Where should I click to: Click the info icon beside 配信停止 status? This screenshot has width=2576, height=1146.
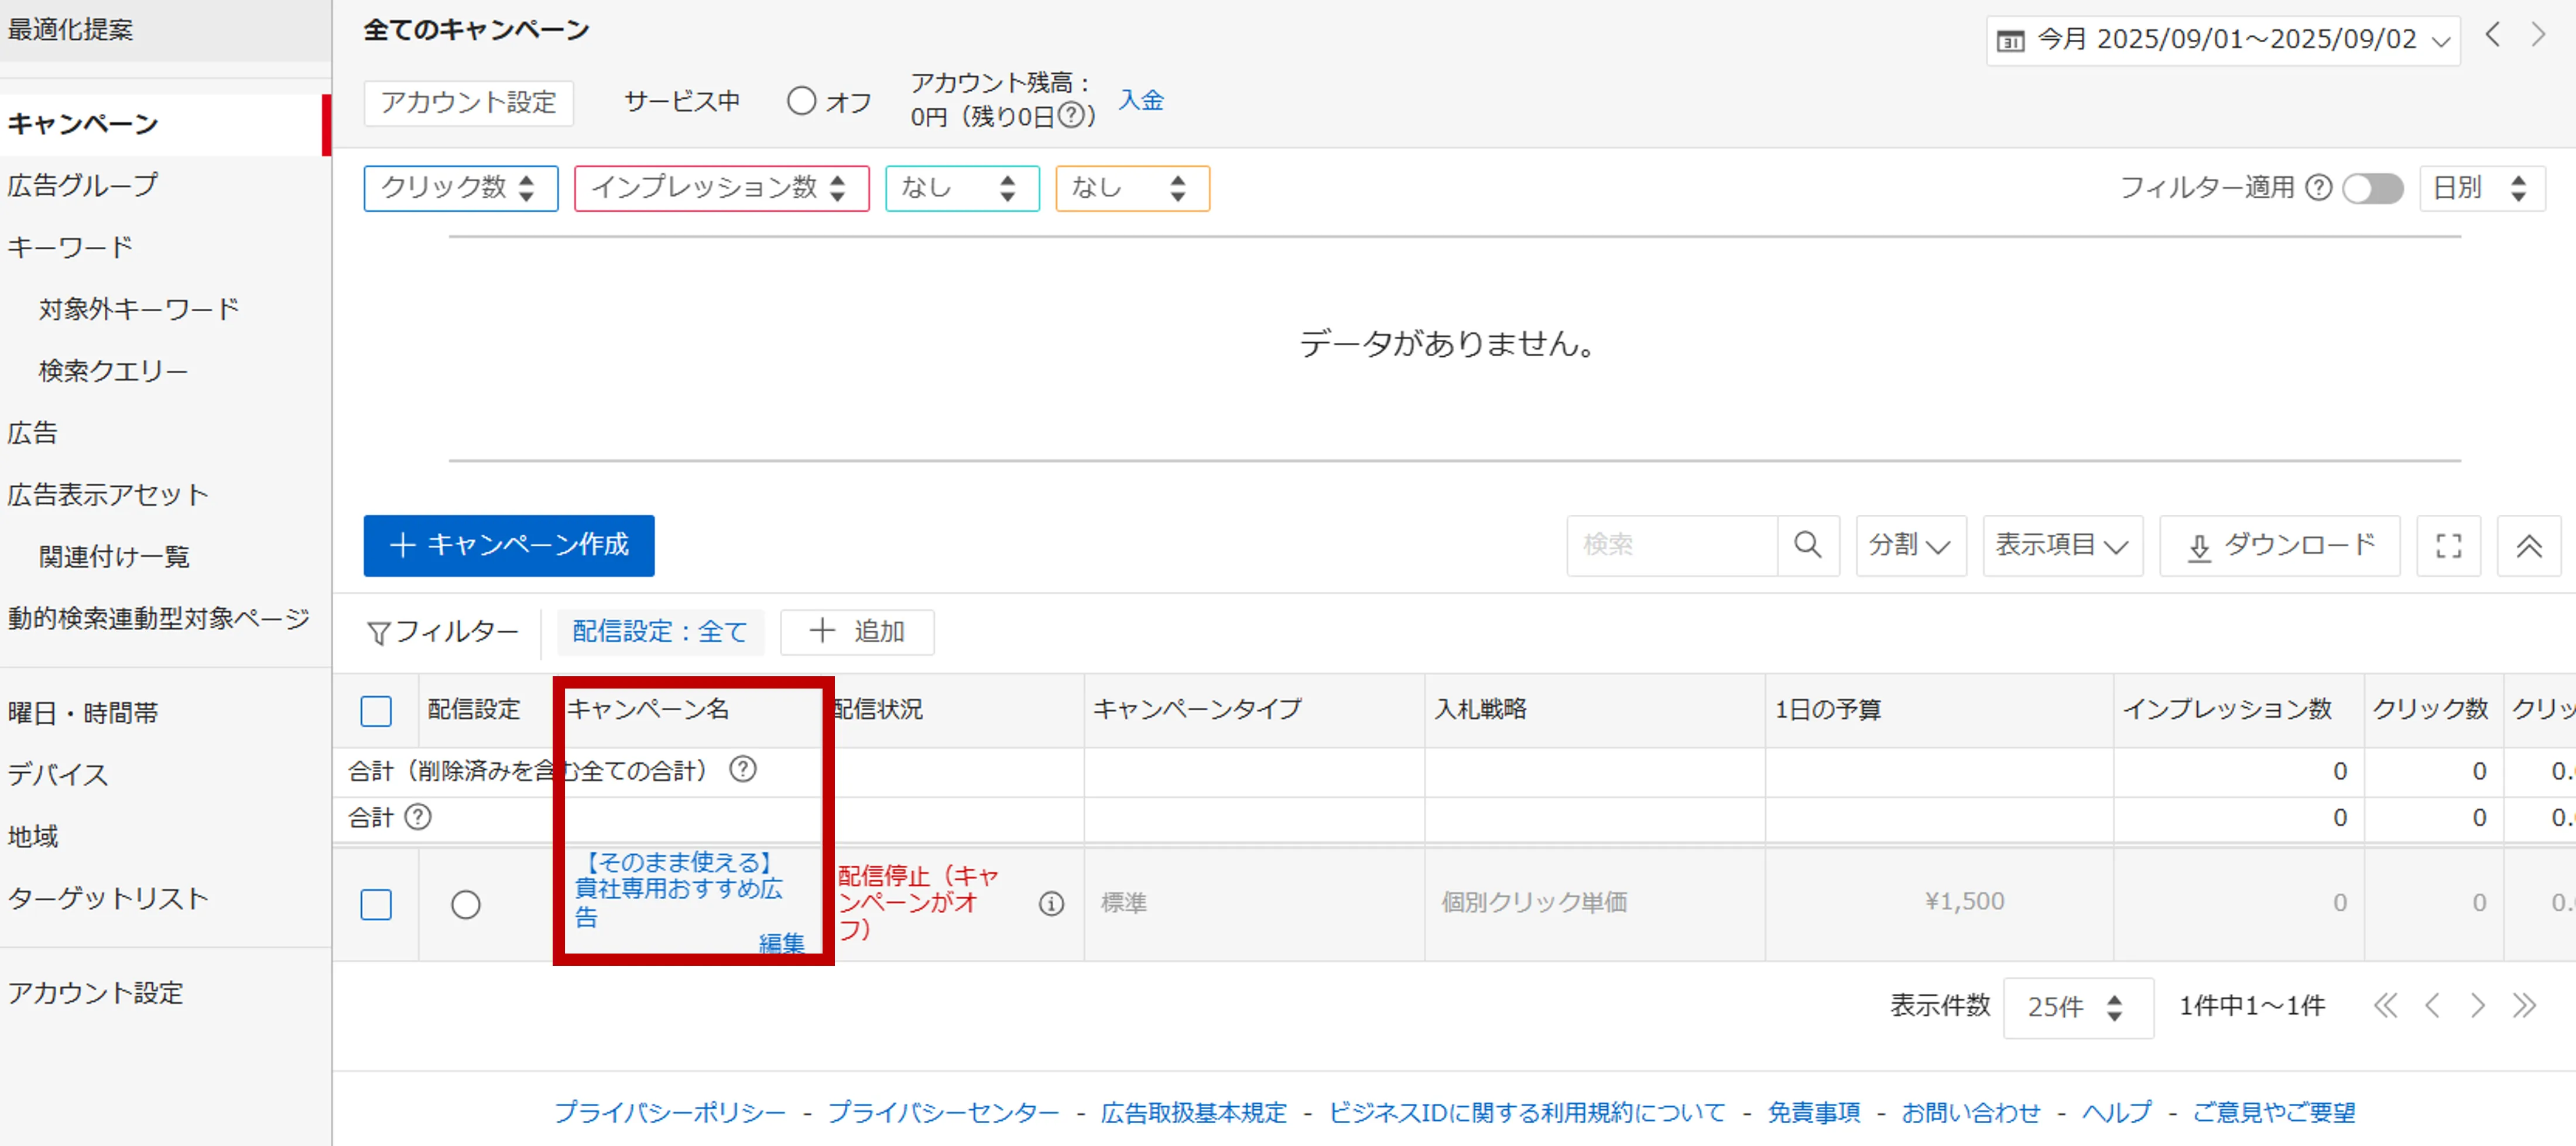click(x=1051, y=903)
